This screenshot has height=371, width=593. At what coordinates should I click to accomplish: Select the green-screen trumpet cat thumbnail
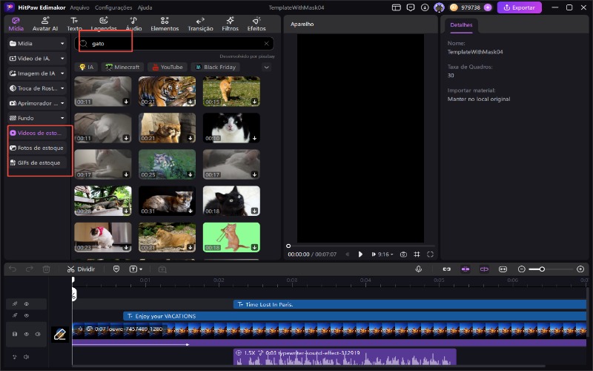[231, 237]
